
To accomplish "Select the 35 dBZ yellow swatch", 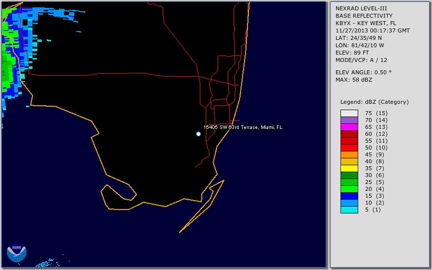I will pos(349,168).
